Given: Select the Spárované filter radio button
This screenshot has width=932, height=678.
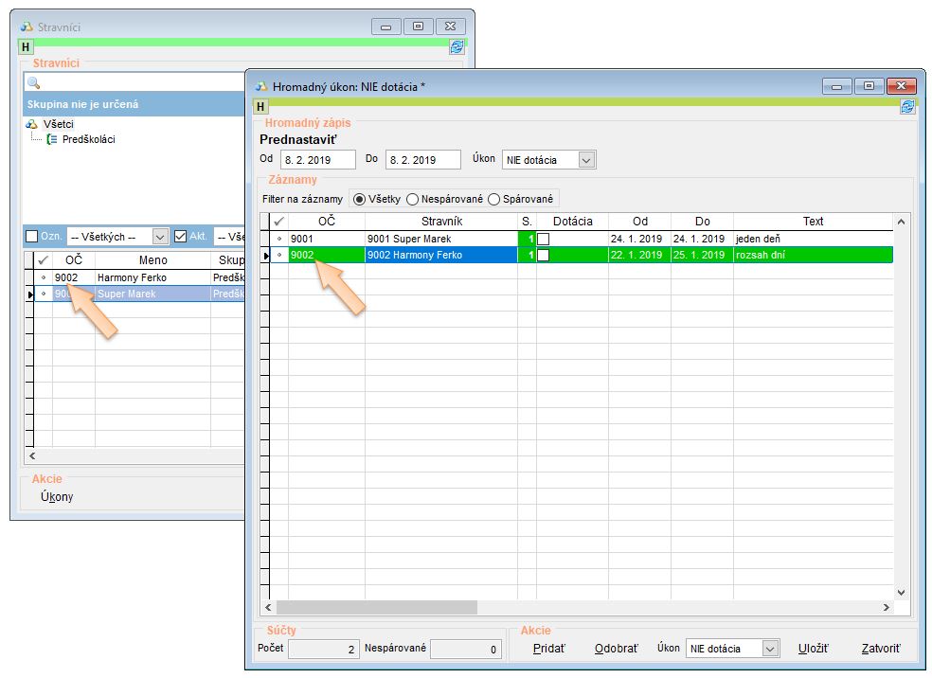Looking at the screenshot, I should [x=493, y=199].
